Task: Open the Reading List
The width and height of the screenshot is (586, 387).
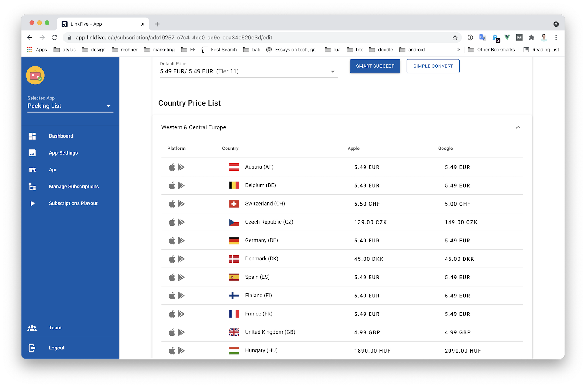Action: coord(541,50)
